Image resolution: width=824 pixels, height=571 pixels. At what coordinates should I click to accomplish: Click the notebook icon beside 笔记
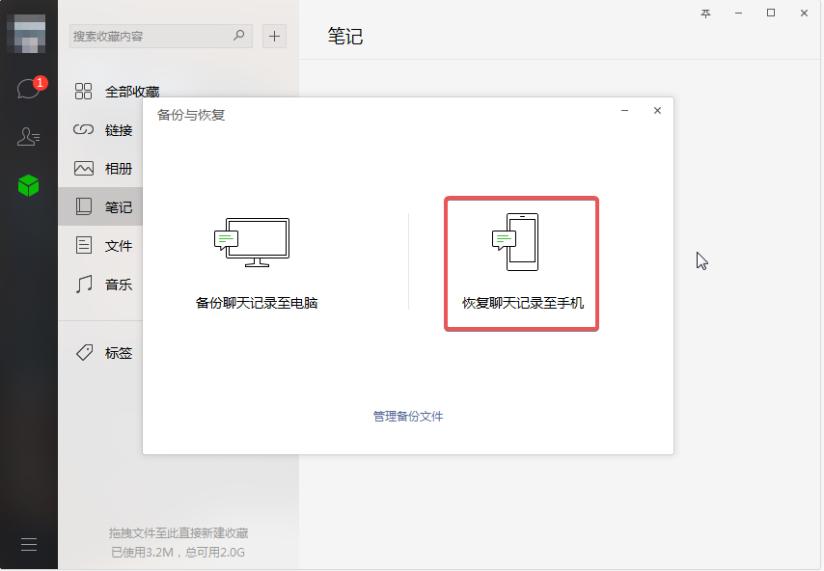pos(84,206)
